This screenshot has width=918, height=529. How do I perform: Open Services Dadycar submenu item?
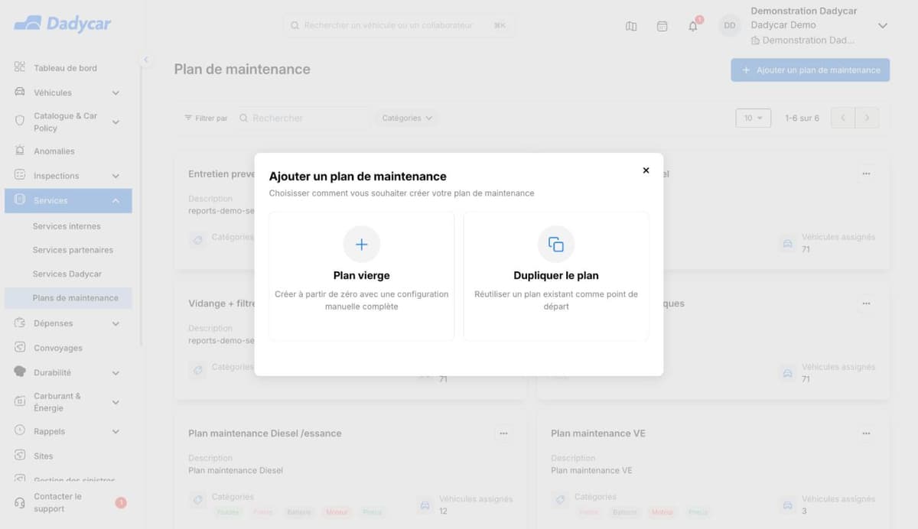(x=67, y=274)
